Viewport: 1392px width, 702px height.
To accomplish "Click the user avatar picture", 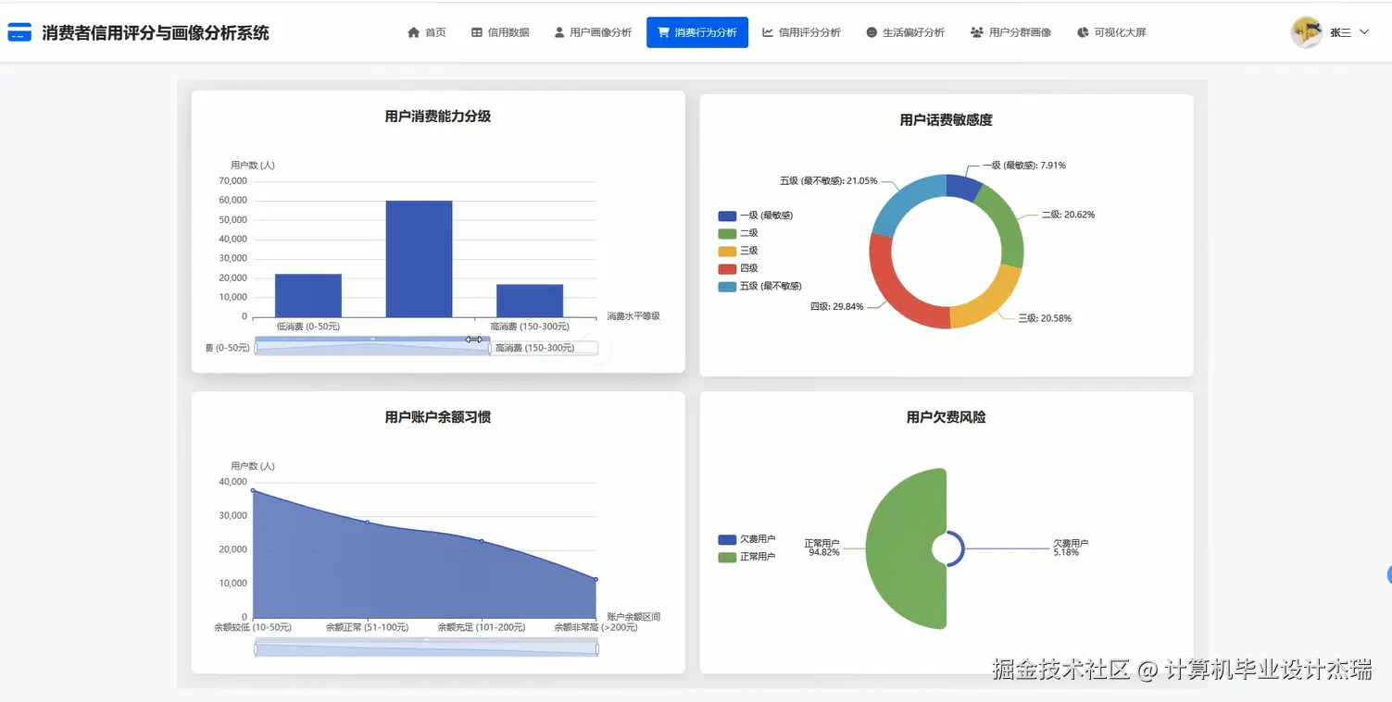I will (x=1307, y=32).
